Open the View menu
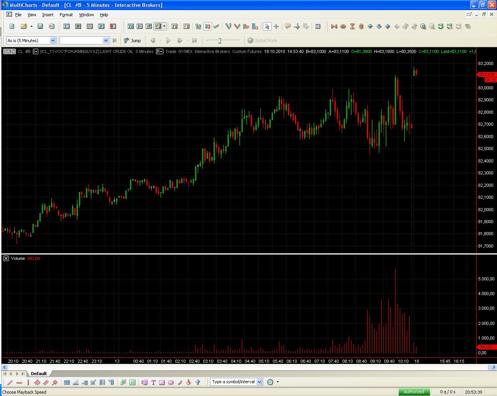Screen dimensions: 497x396 tap(32, 15)
